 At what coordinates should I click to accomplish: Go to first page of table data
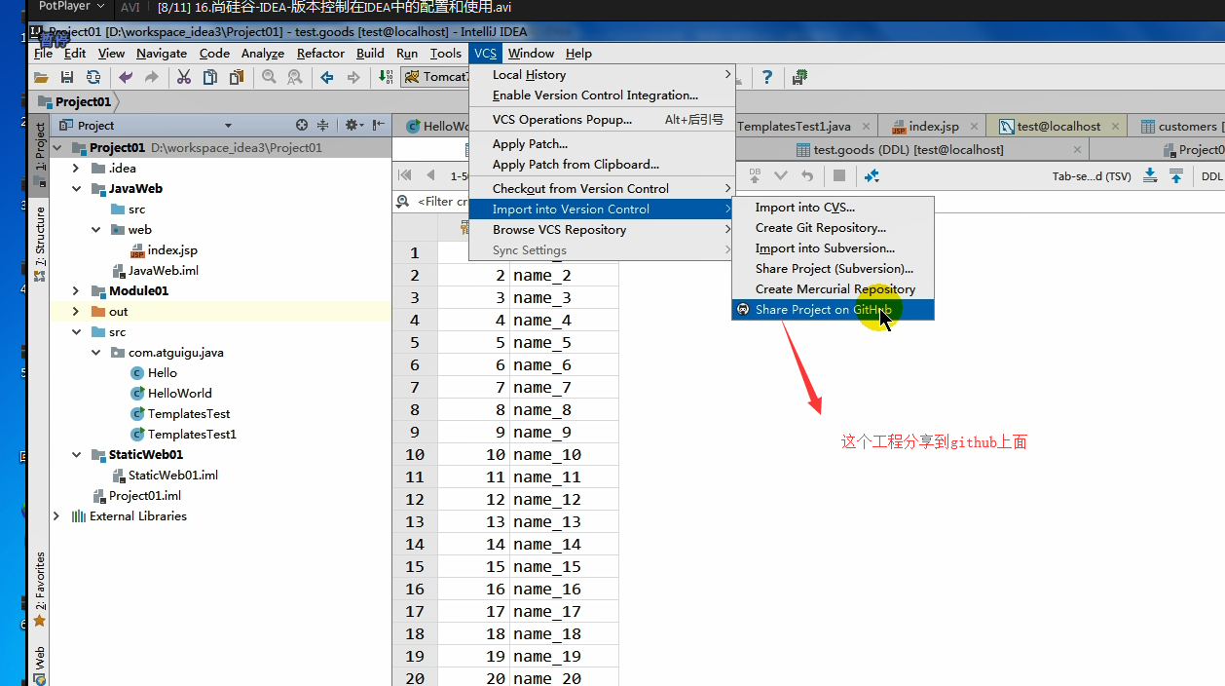pos(405,175)
